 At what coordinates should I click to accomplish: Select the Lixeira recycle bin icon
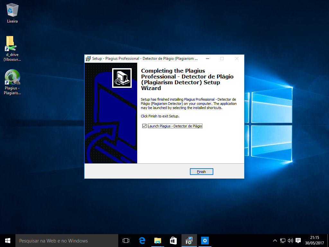tap(12, 10)
